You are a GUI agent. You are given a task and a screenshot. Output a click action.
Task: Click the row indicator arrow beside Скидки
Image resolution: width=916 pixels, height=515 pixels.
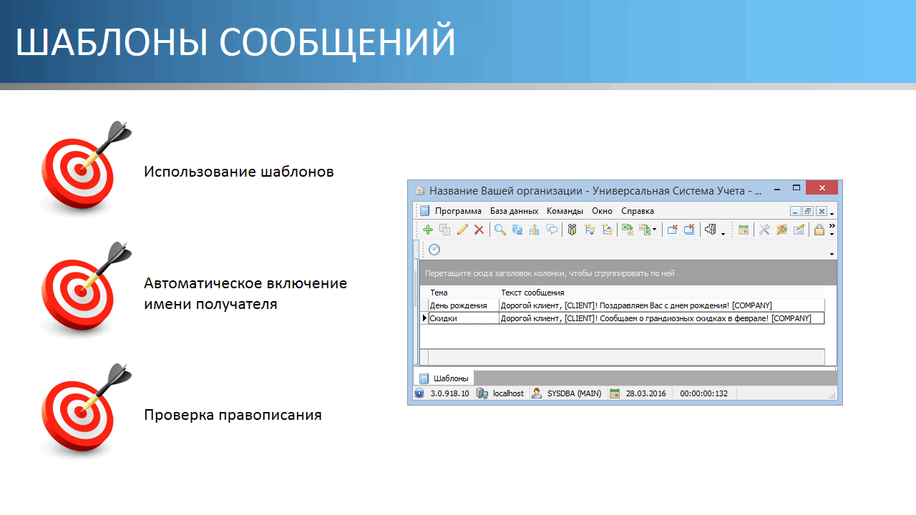tap(424, 318)
